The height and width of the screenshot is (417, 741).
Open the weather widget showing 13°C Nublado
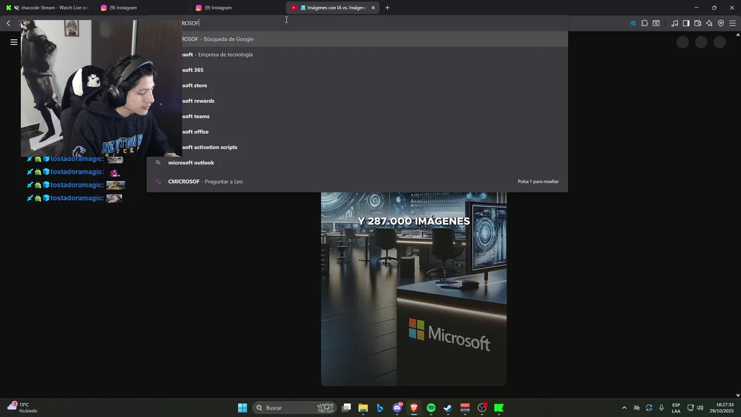22,408
